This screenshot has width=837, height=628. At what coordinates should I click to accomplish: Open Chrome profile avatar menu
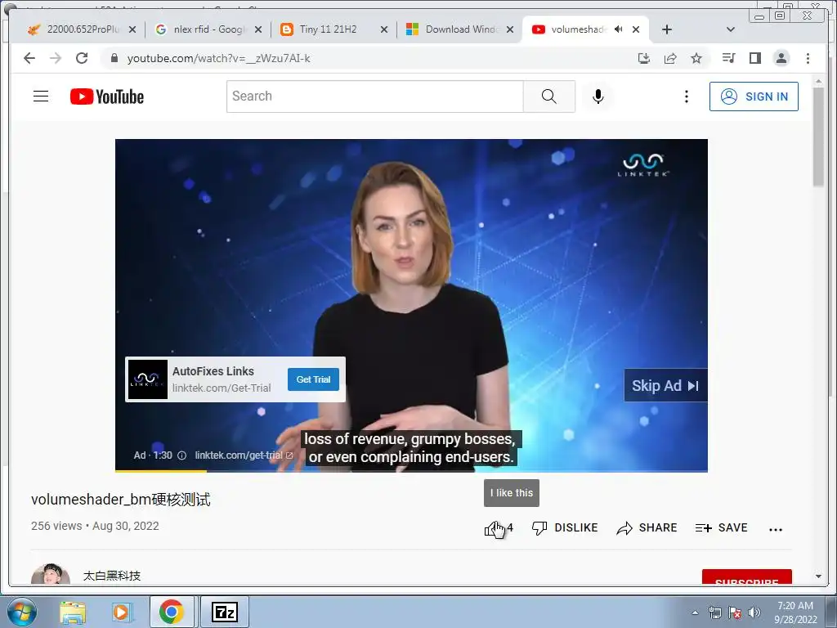(x=781, y=58)
